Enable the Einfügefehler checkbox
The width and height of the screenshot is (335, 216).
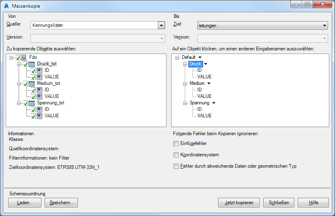coord(176,143)
